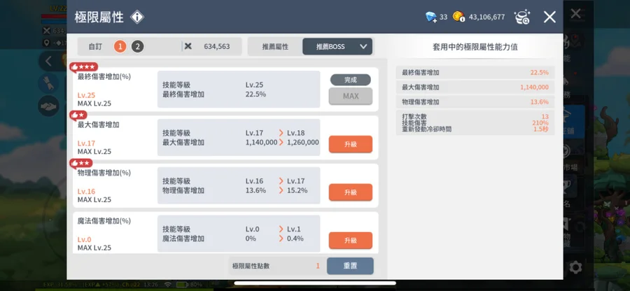
Task: Click the 634,563 combat power value
Action: pyautogui.click(x=217, y=47)
